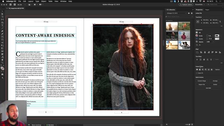Click the stroke weight input field
224x126 pixels.
210,36
